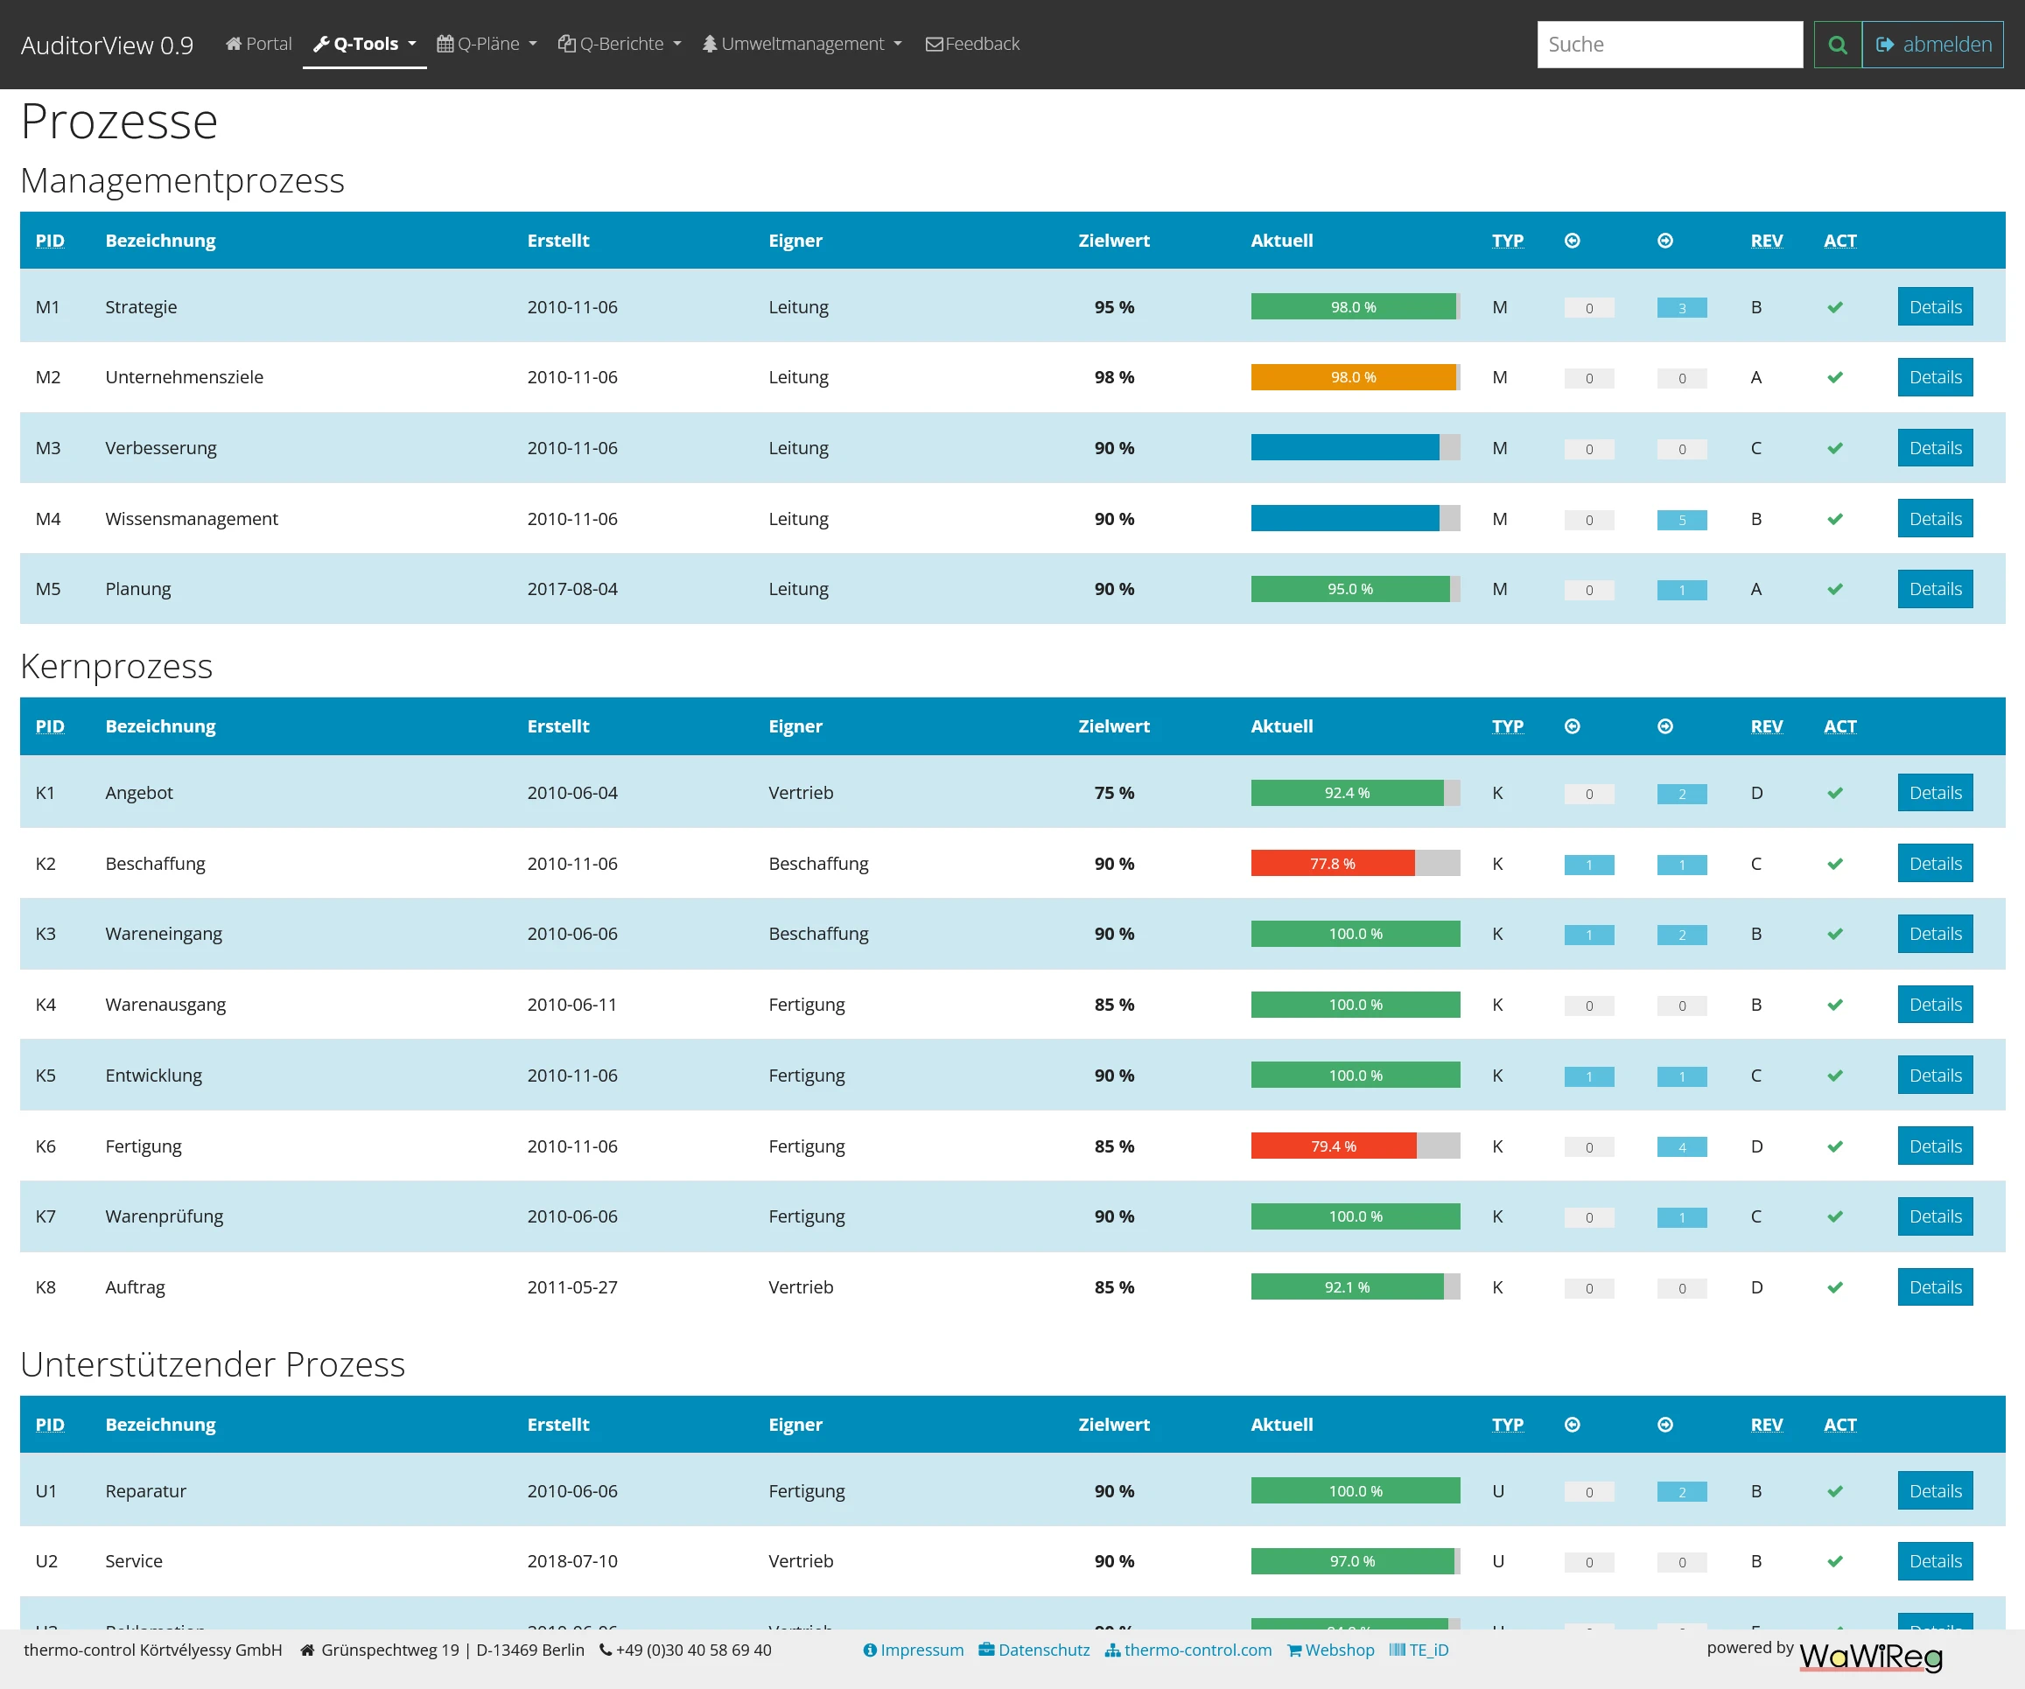Click the badge showing 4 in Fertigung K6 row
This screenshot has width=2025, height=1689.
(x=1682, y=1147)
